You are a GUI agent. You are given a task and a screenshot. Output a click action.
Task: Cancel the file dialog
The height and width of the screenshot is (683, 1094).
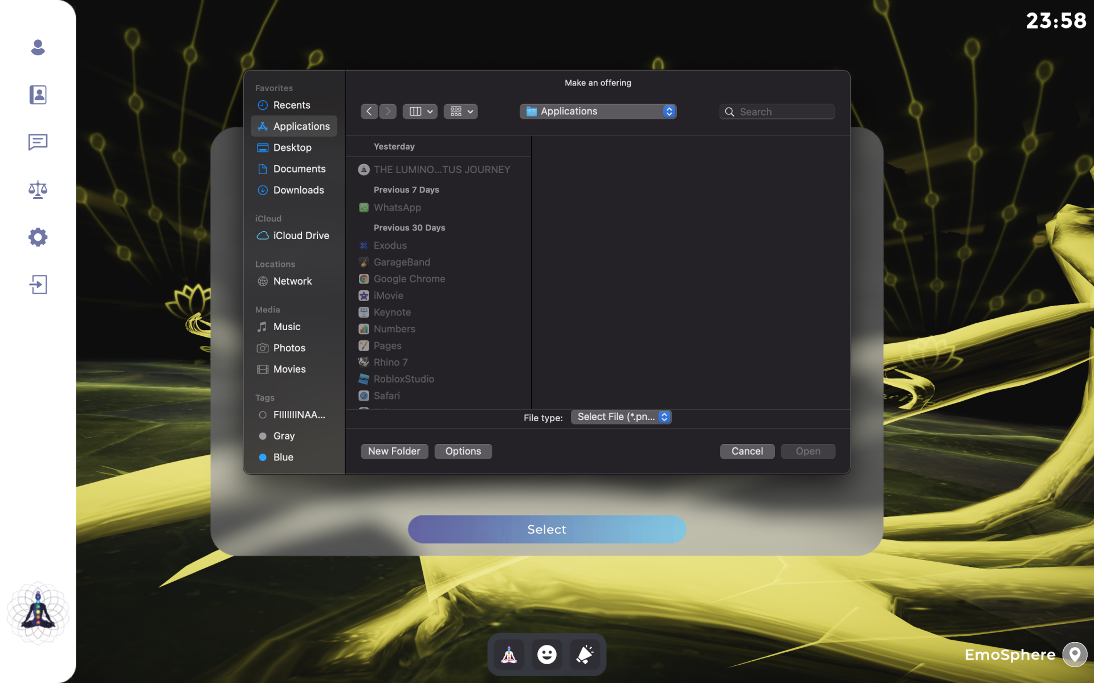pos(747,451)
